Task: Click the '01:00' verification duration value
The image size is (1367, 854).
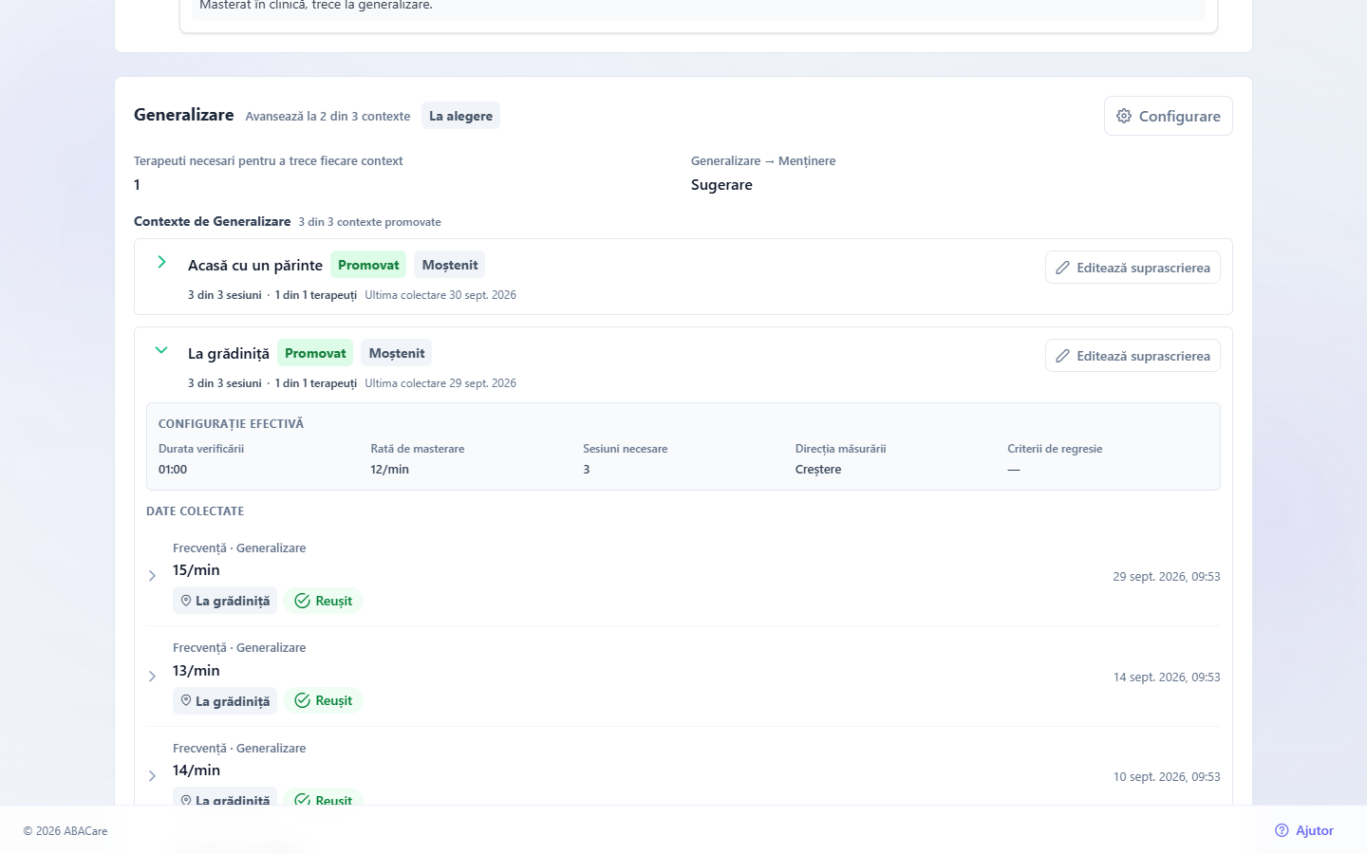Action: tap(173, 470)
